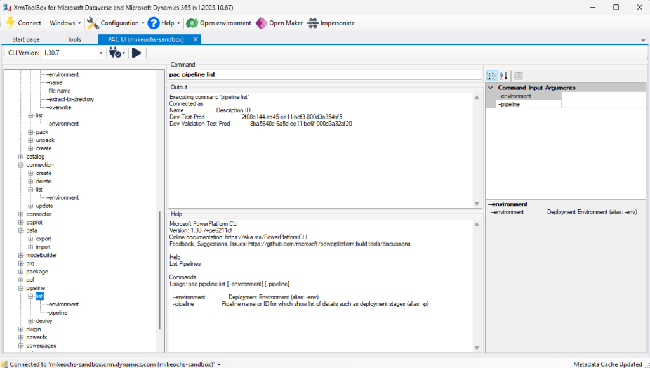Click the Help pane scroll up arrow

click(x=477, y=224)
